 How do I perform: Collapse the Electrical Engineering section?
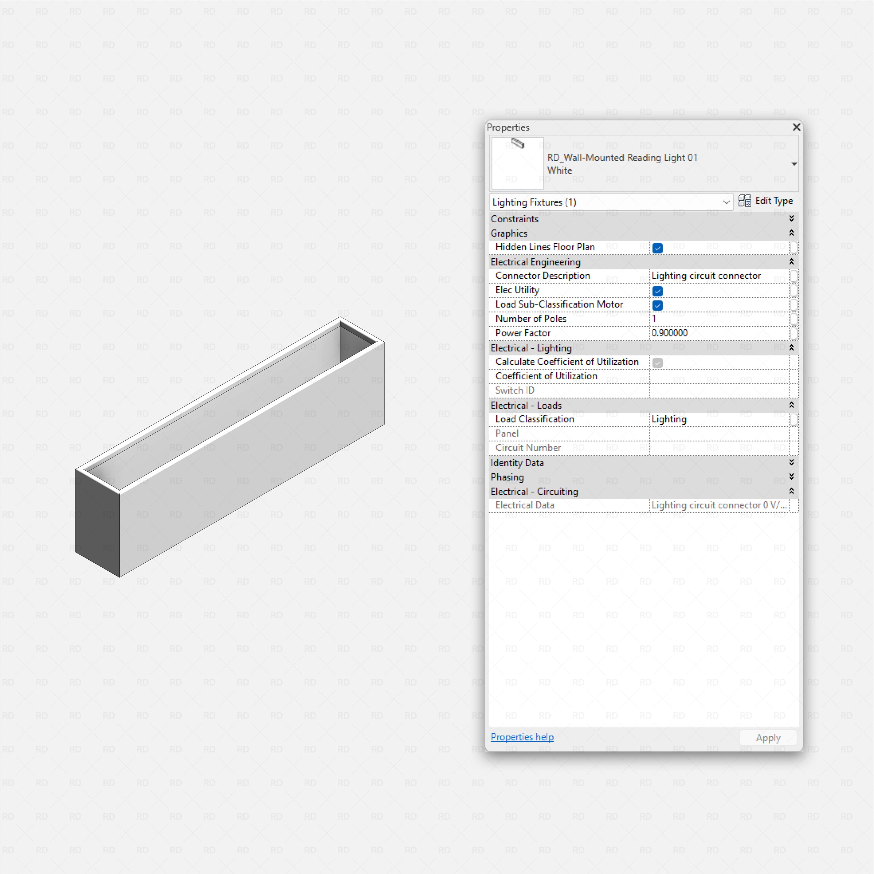[x=791, y=262]
